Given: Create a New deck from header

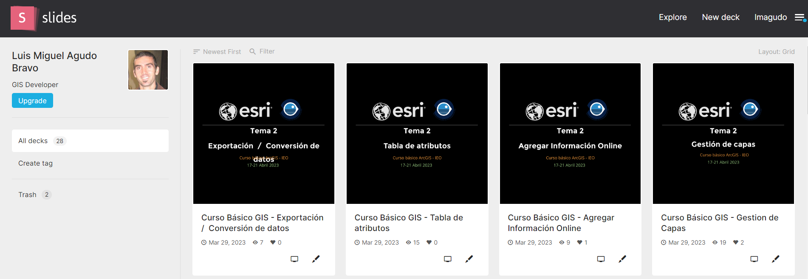Looking at the screenshot, I should pos(720,17).
